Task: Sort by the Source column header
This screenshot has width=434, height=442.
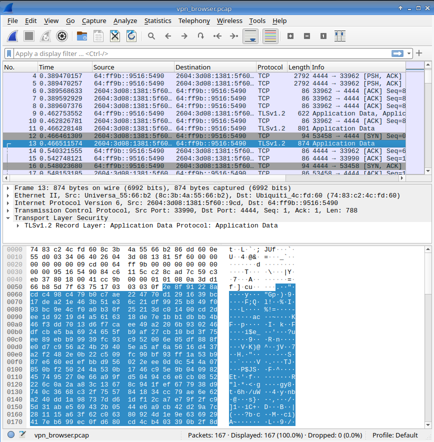Action: tap(133, 67)
